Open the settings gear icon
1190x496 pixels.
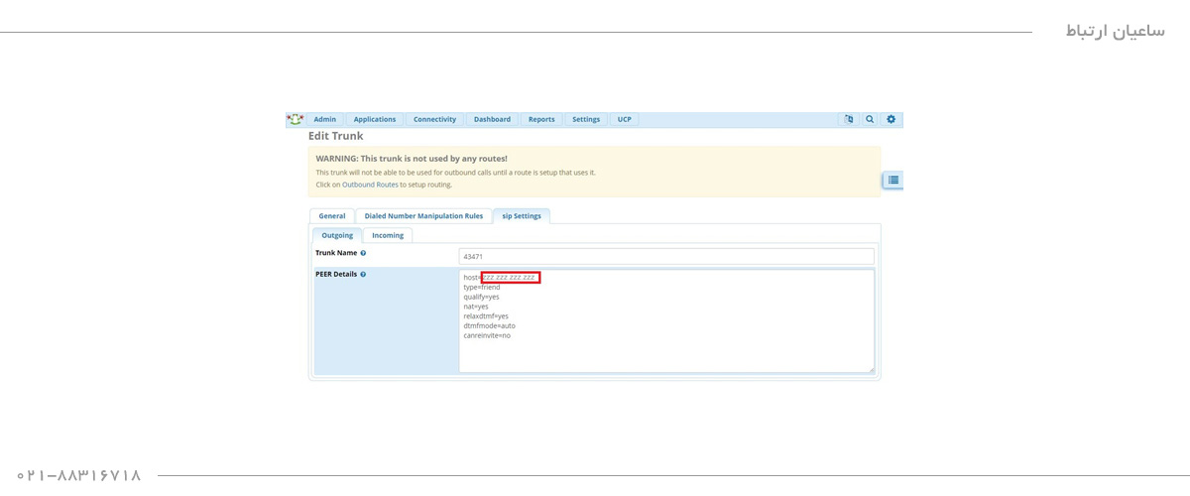(891, 119)
